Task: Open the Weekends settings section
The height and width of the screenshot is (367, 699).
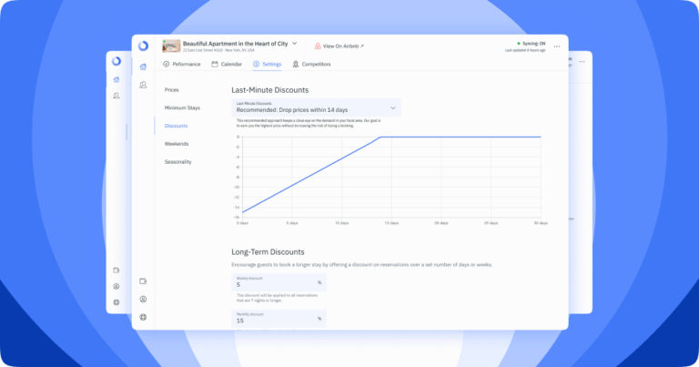Action: [x=177, y=144]
